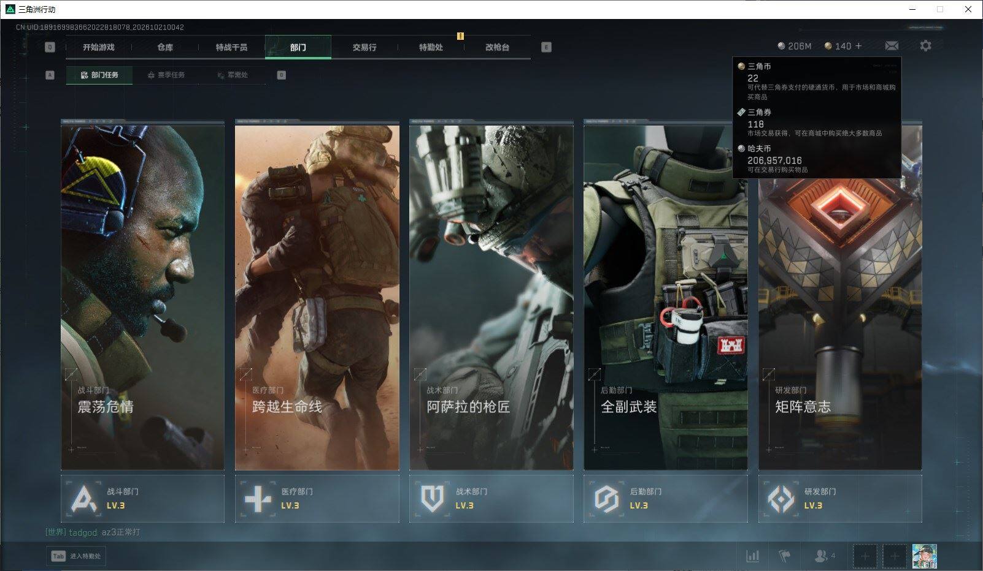
Task: Select the 战斗部门 LV.3 panel
Action: (x=142, y=499)
